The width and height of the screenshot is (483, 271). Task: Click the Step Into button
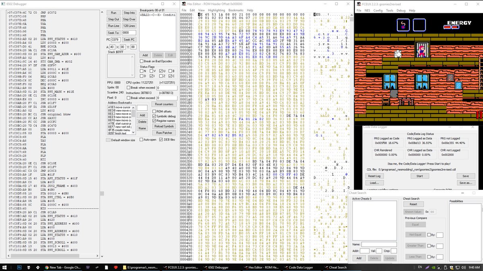(x=129, y=13)
